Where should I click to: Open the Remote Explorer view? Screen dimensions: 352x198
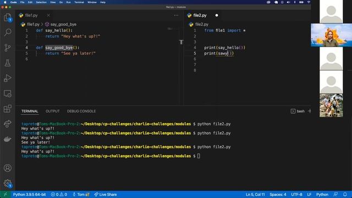8,94
